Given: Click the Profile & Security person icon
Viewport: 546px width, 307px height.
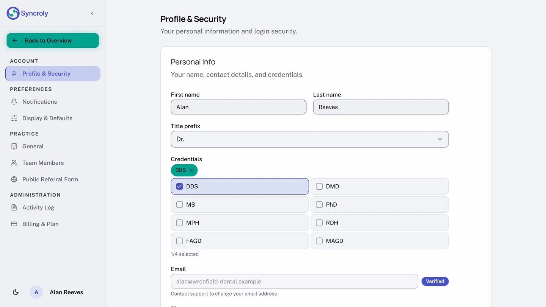Looking at the screenshot, I should point(14,74).
